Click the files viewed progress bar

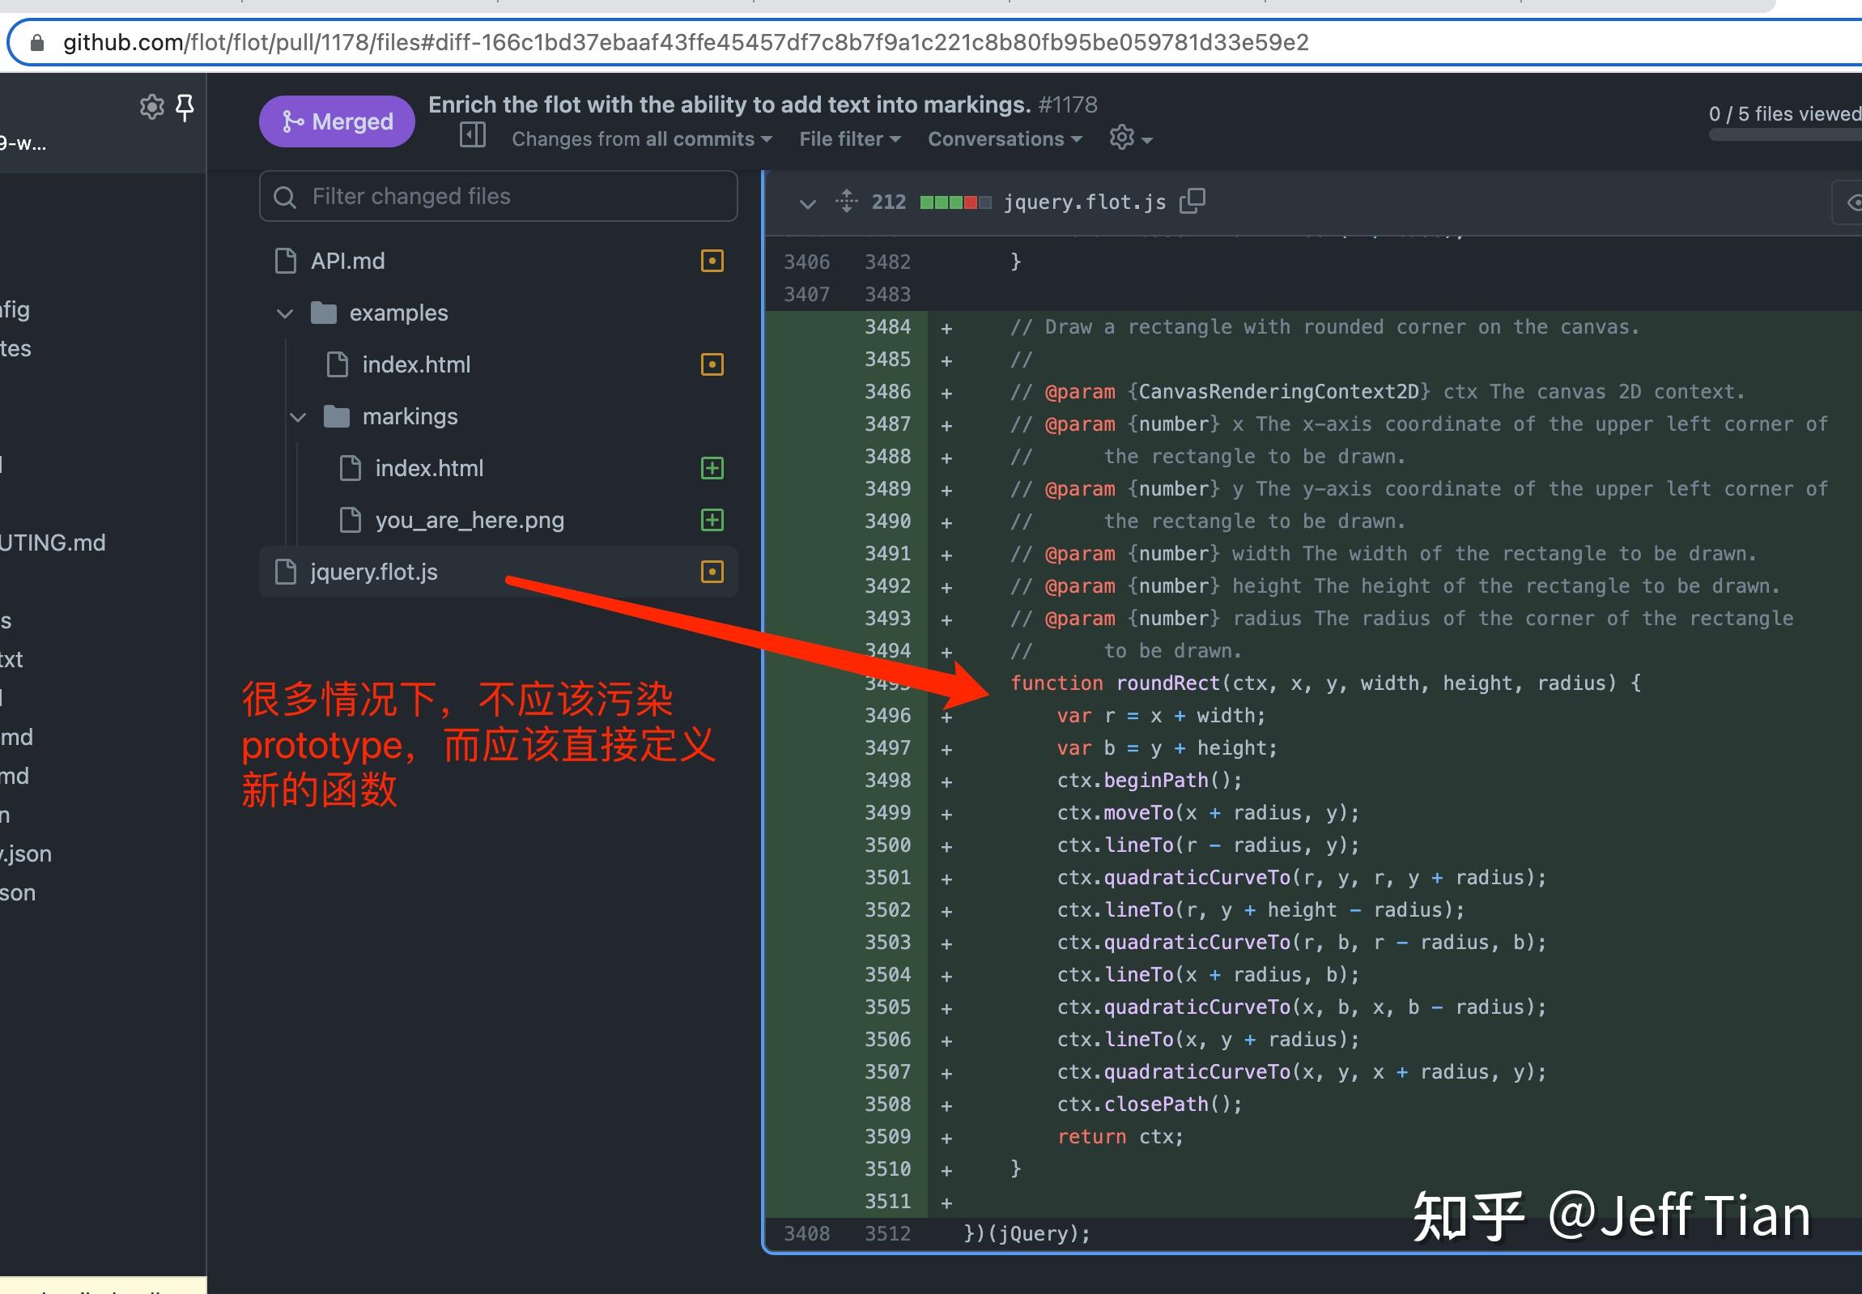1785,135
